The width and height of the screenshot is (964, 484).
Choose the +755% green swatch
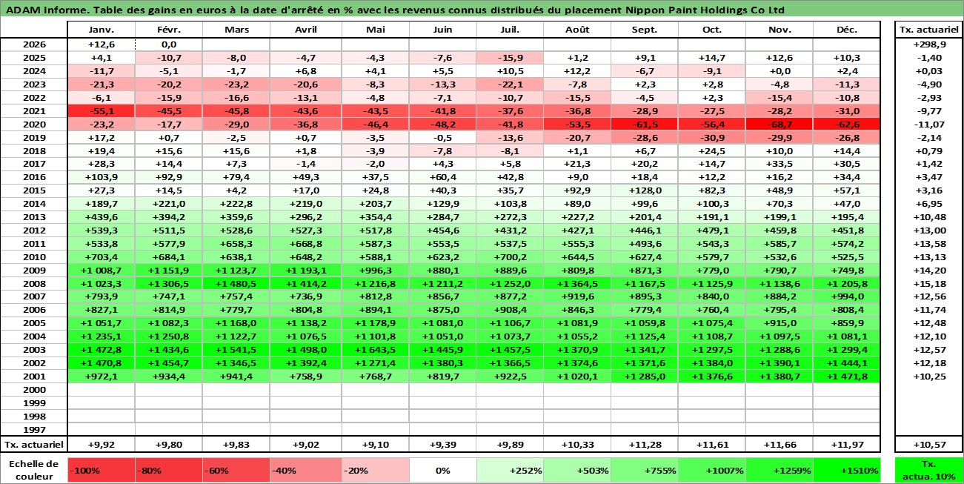[x=645, y=470]
